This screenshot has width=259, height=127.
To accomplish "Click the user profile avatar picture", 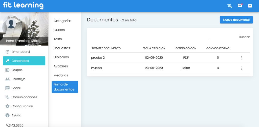I will 11,24.
